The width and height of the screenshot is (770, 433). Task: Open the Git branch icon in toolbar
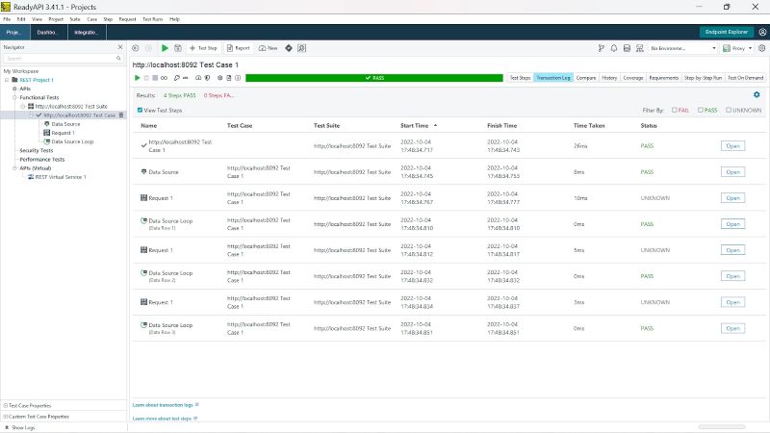click(601, 48)
